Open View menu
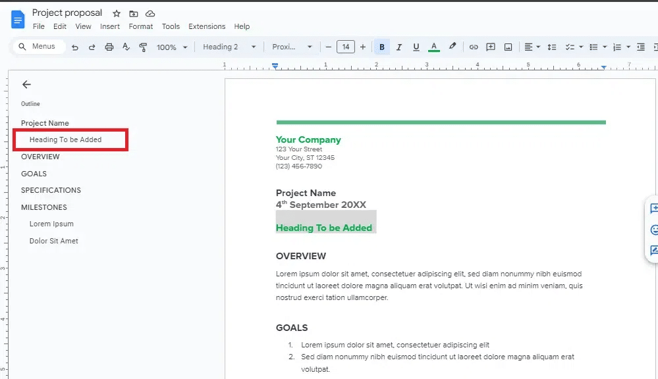The image size is (658, 379). point(83,26)
